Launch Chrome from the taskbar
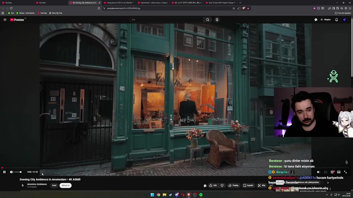The image size is (353, 198). 158,195
